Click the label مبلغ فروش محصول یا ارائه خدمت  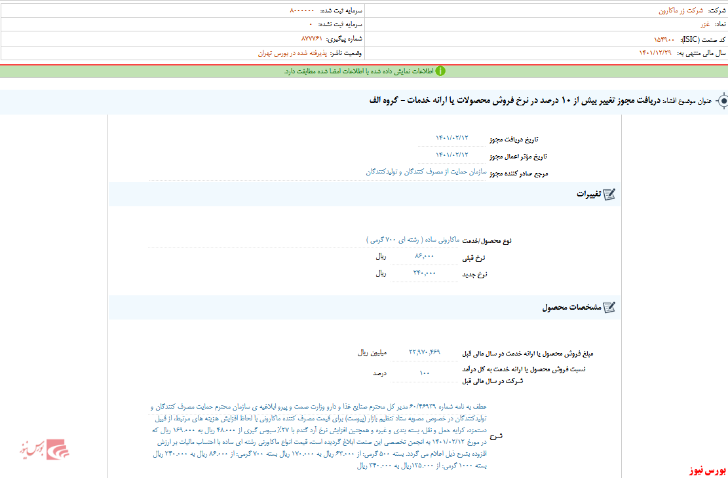coord(527,354)
